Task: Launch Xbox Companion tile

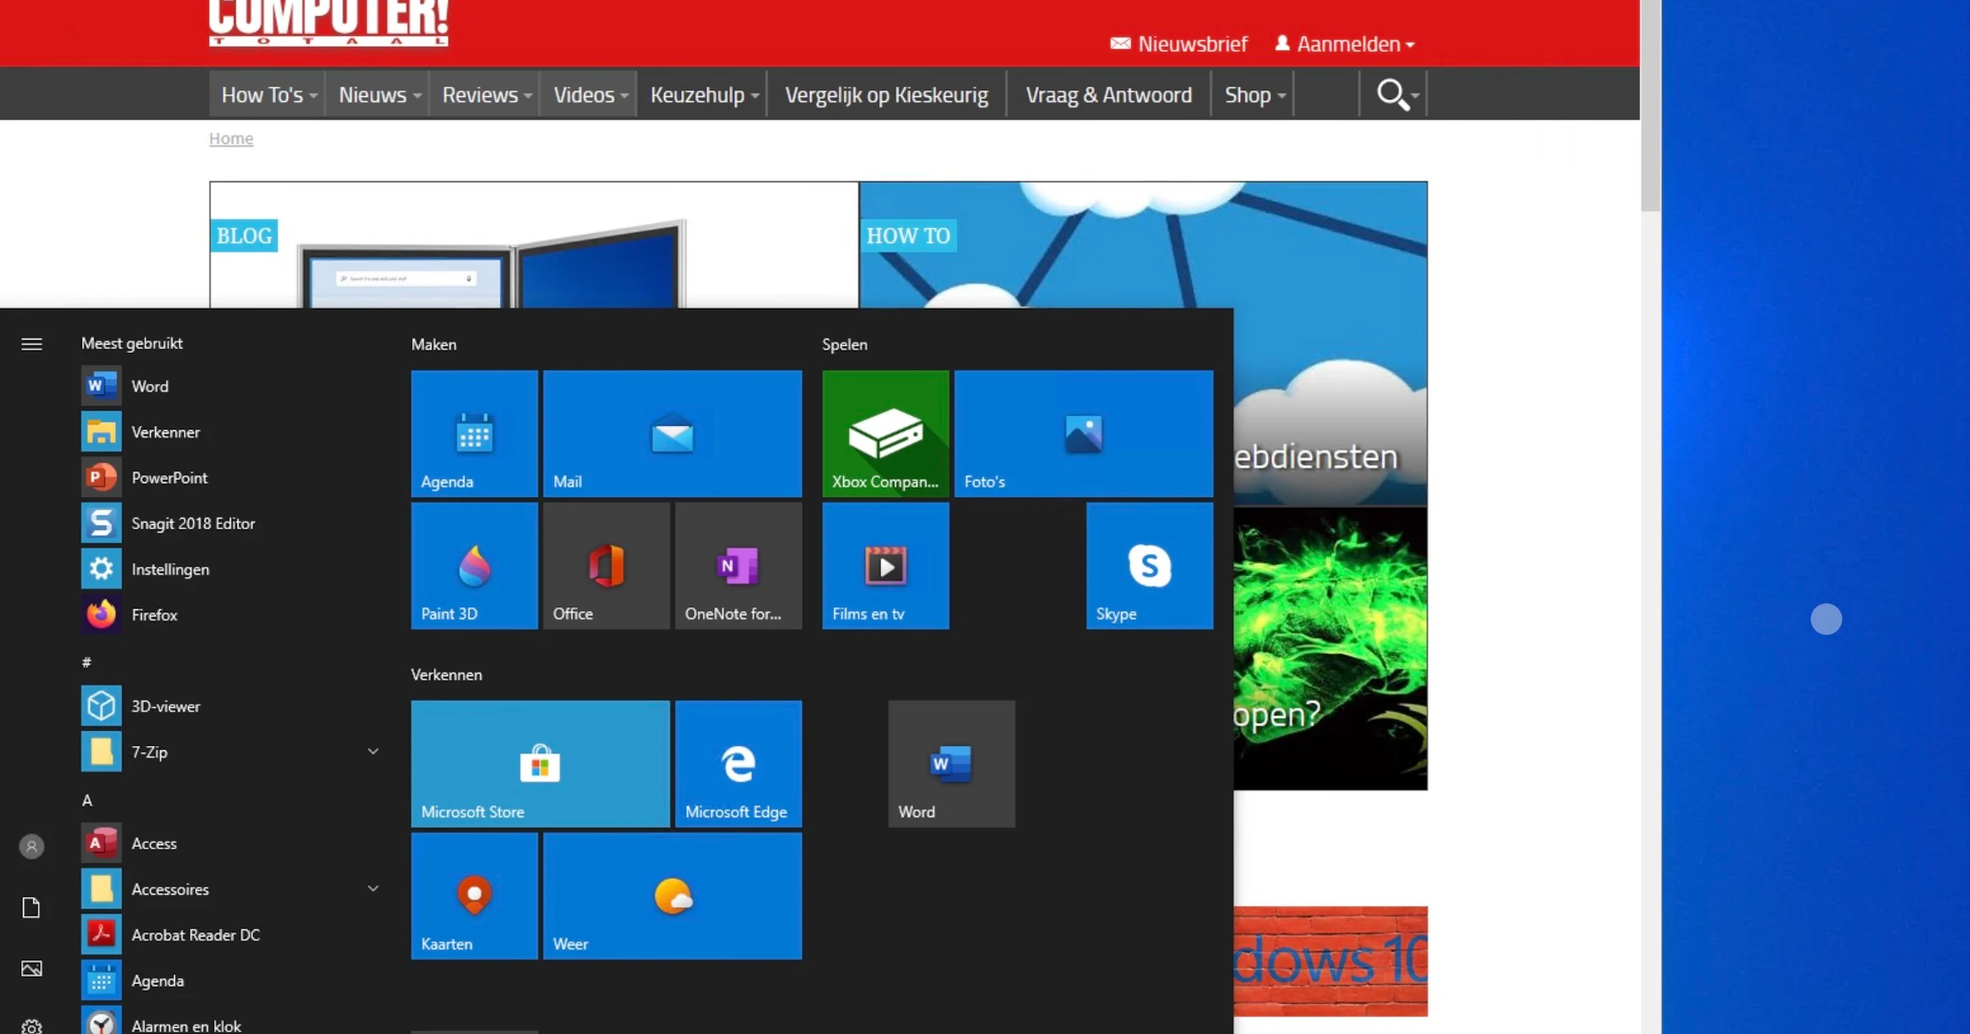Action: [x=886, y=433]
